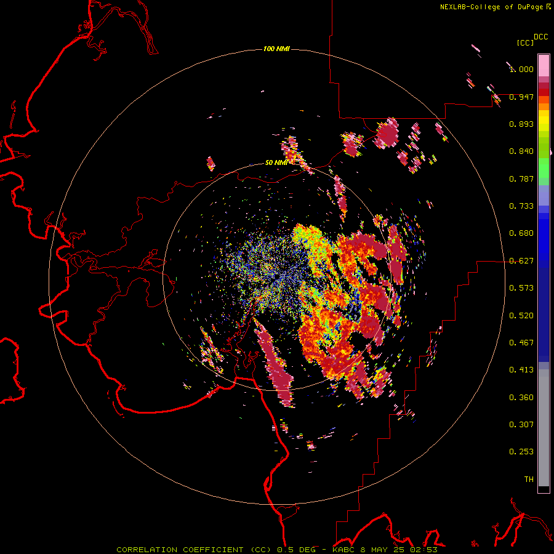Click the 0.307 legend value

click(521, 425)
